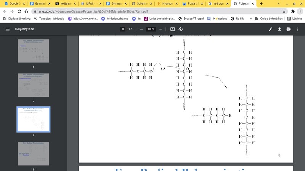Screen dimensions: 305x171
Task: Print the PDF document
Action: [288, 29]
